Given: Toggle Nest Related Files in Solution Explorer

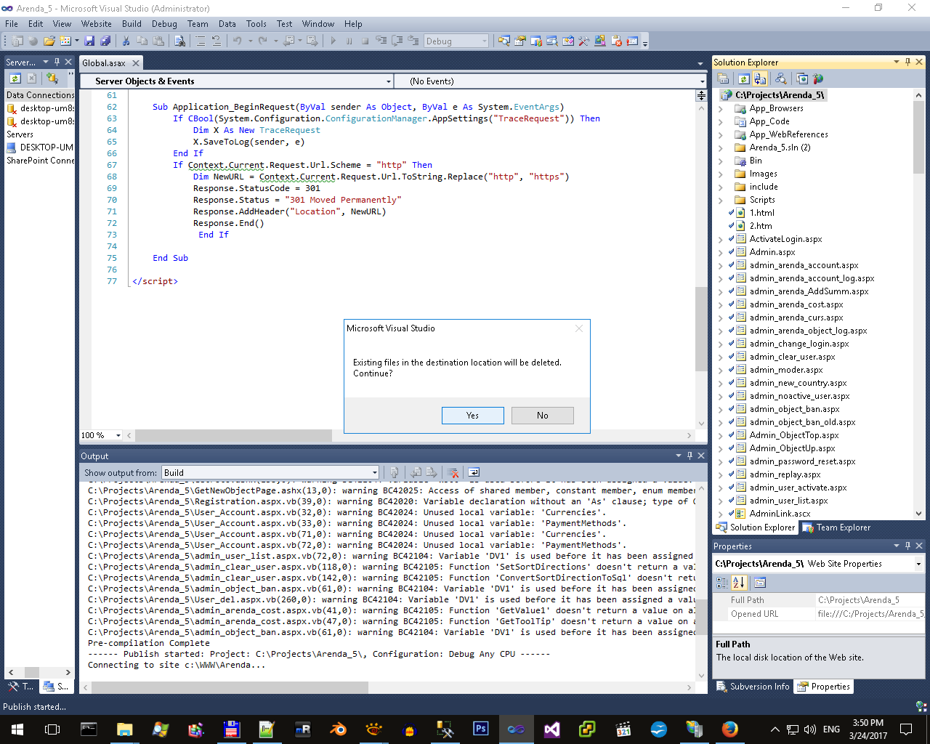Looking at the screenshot, I should pos(760,78).
